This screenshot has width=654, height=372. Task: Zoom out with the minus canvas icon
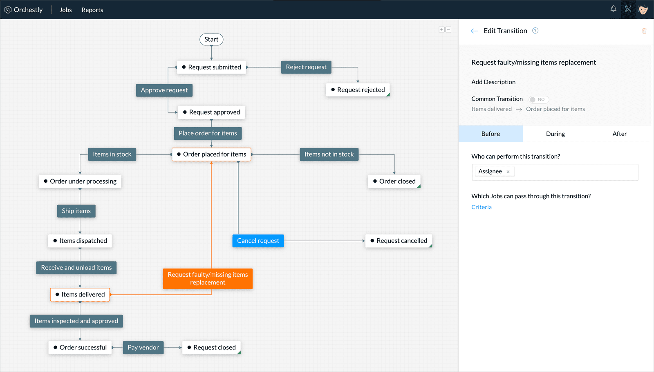pyautogui.click(x=448, y=29)
